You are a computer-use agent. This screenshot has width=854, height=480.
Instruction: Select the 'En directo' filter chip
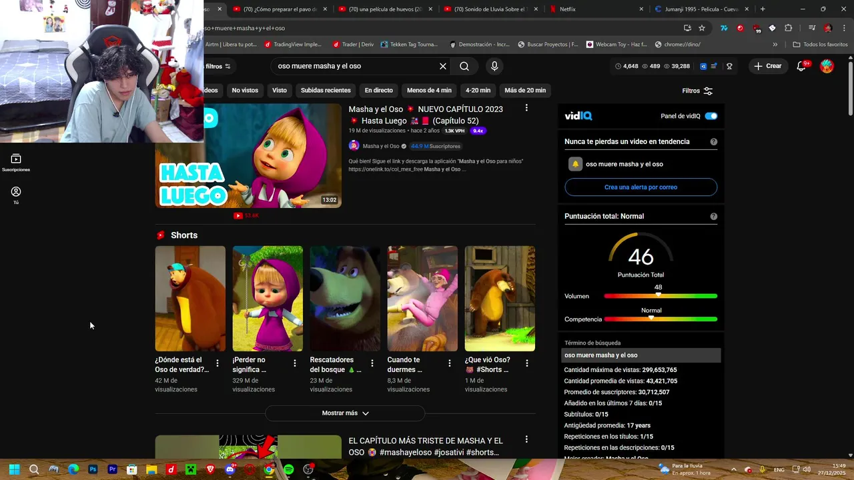[x=378, y=90]
